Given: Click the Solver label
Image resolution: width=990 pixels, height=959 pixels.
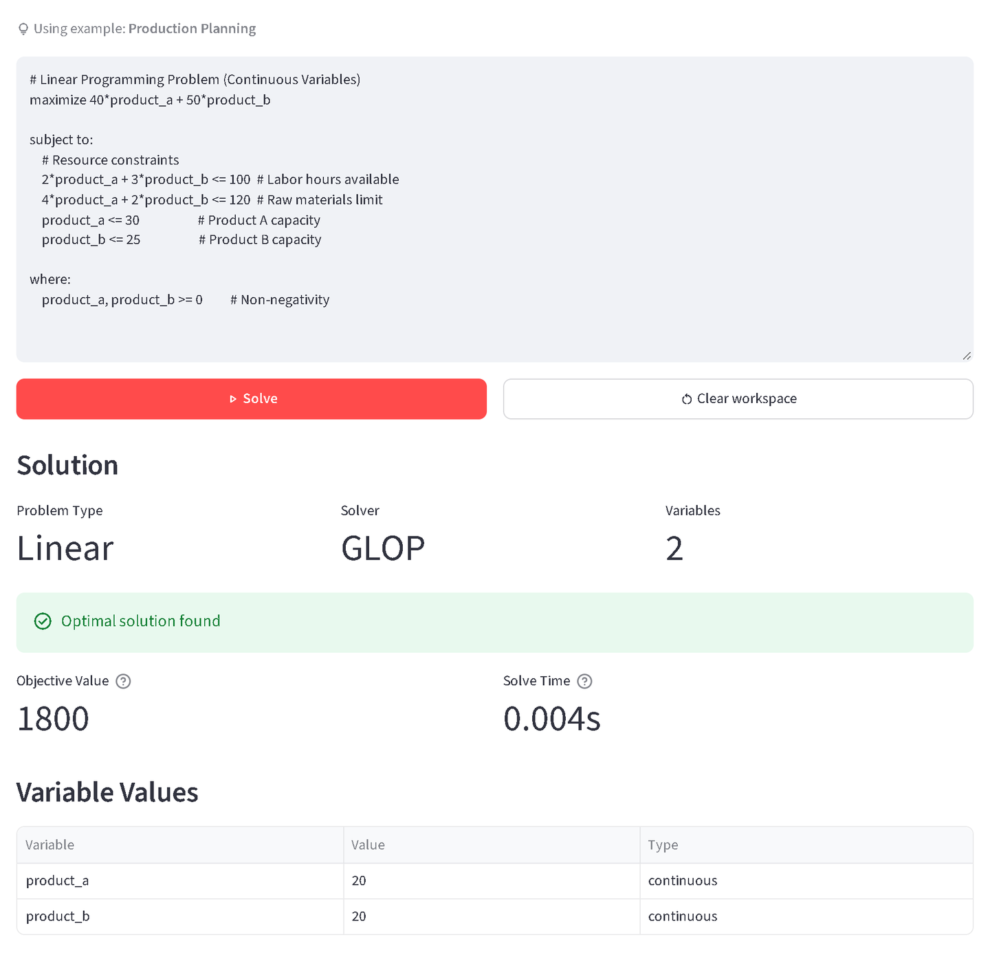Looking at the screenshot, I should pyautogui.click(x=360, y=510).
